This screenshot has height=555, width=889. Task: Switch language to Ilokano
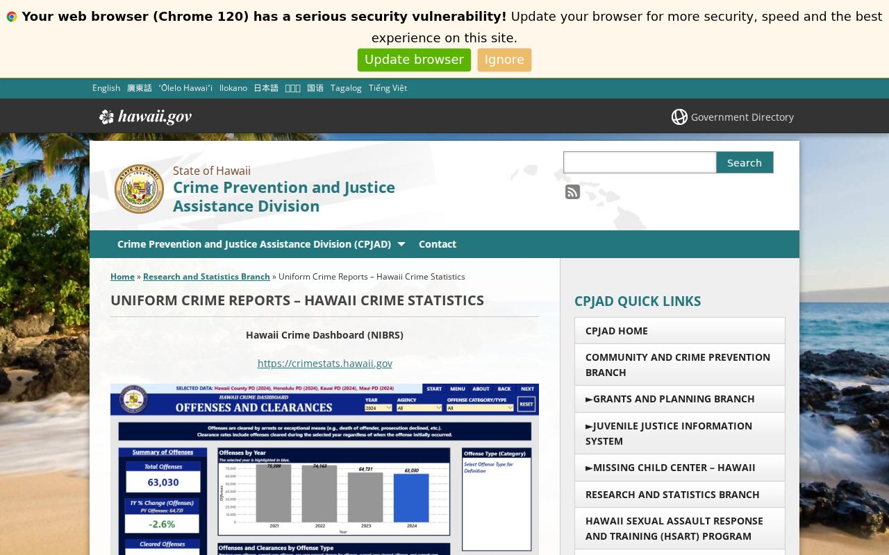[x=233, y=88]
